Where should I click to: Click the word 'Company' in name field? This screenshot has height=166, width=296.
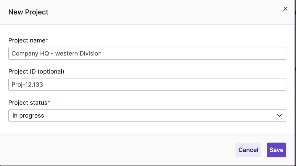(25, 53)
